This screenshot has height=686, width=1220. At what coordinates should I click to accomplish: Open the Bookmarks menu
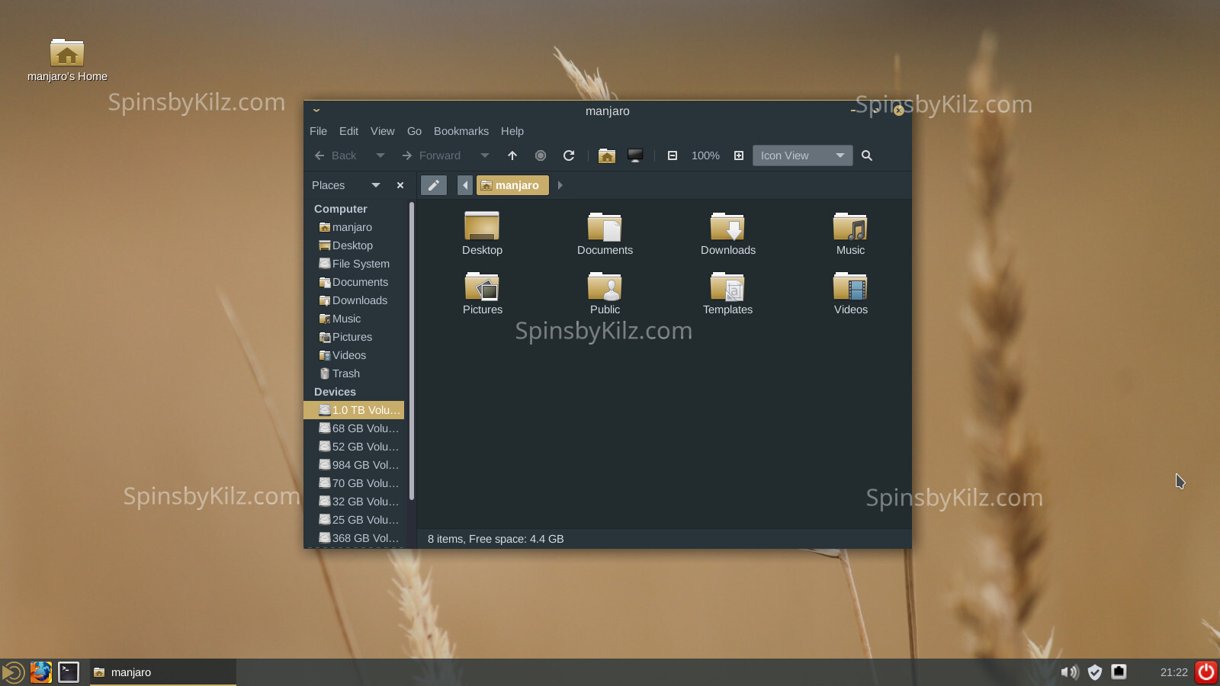461,131
